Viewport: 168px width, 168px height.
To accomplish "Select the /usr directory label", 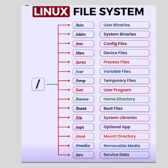I will (x=83, y=90).
